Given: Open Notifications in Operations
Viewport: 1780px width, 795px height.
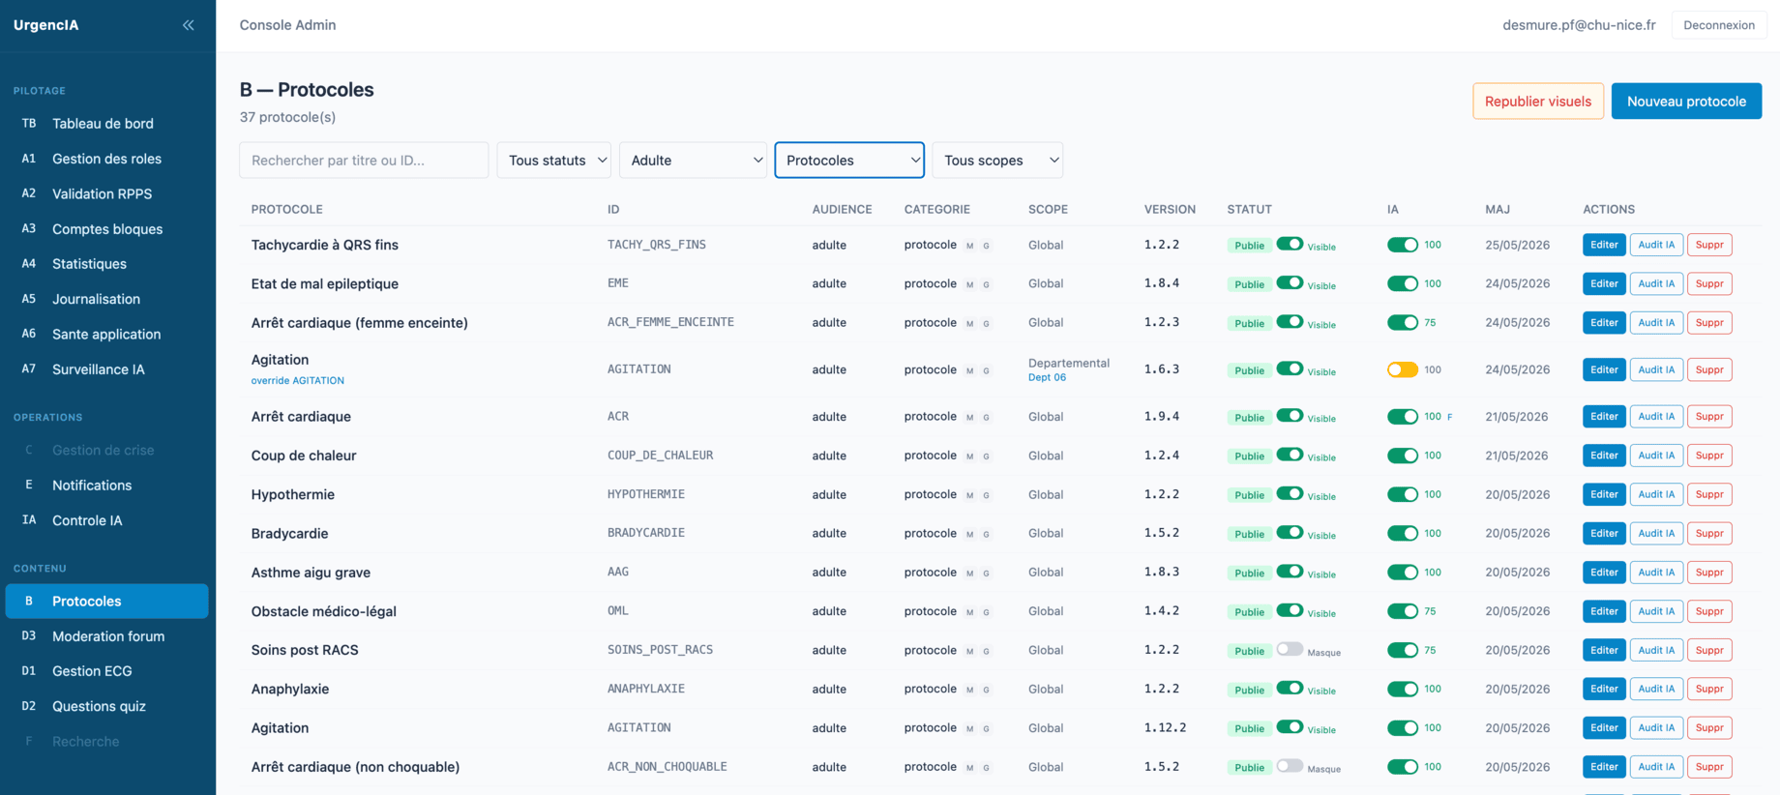Looking at the screenshot, I should pos(106,486).
